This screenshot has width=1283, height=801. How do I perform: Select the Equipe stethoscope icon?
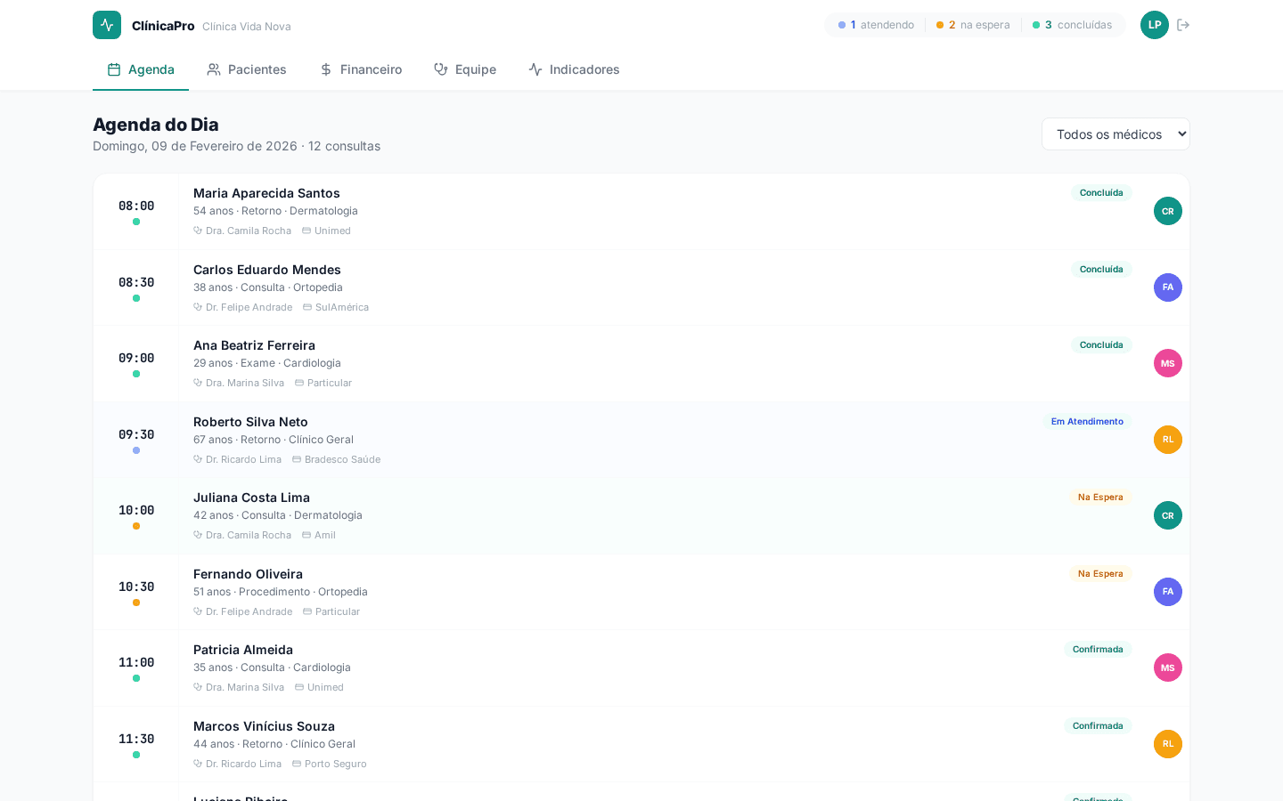click(x=439, y=69)
